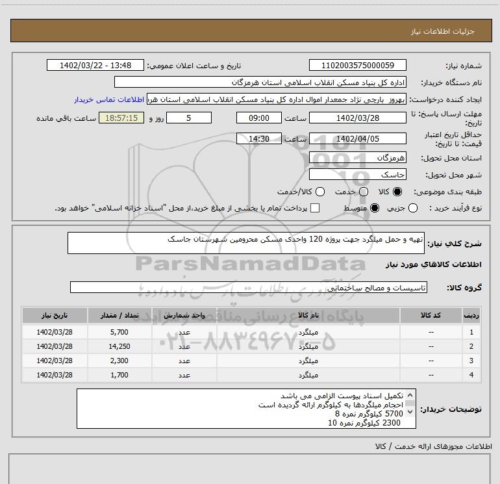Viewport: 500px width, 484px height.
Task: Click the price validity time 14:30 field
Action: coord(259,138)
